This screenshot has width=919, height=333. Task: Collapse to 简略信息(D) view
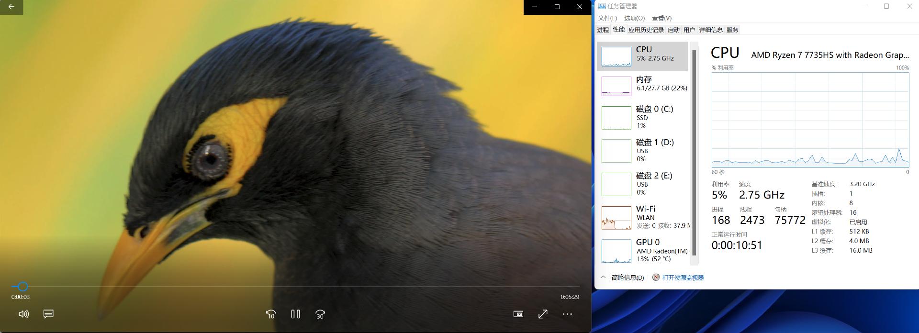pyautogui.click(x=623, y=277)
